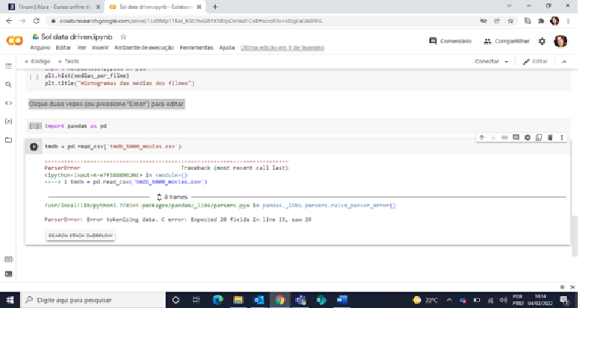Viewport: 612px width, 343px height.
Task: Switch to the Fórum Alura browser tab
Action: point(53,7)
